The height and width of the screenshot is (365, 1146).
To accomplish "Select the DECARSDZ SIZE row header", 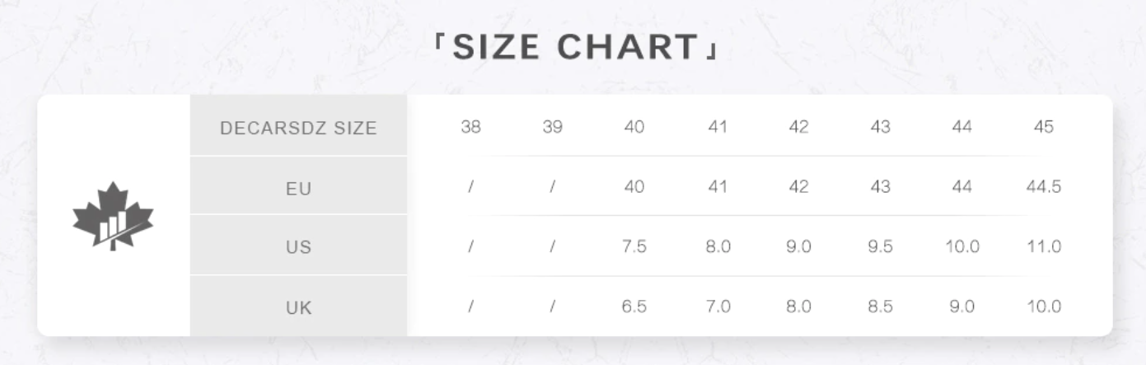I will point(298,128).
